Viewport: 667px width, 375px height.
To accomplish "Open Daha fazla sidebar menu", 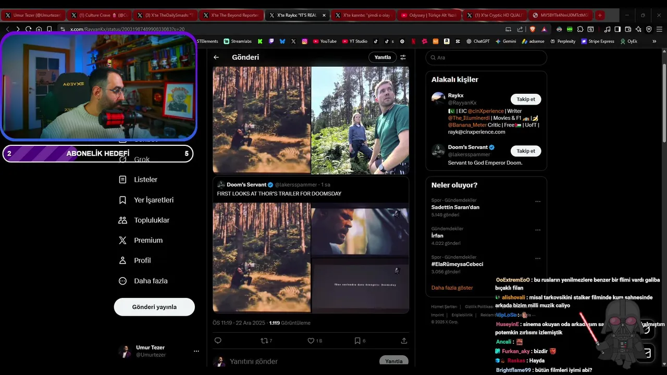I will pyautogui.click(x=143, y=281).
